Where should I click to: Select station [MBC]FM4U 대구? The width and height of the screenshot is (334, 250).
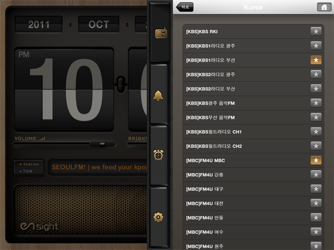tap(253, 189)
